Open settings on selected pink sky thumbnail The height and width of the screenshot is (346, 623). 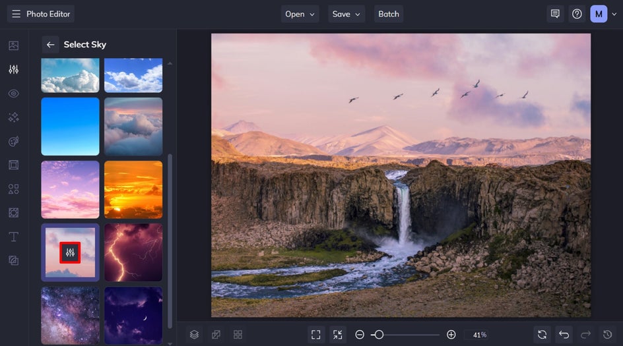pos(70,252)
